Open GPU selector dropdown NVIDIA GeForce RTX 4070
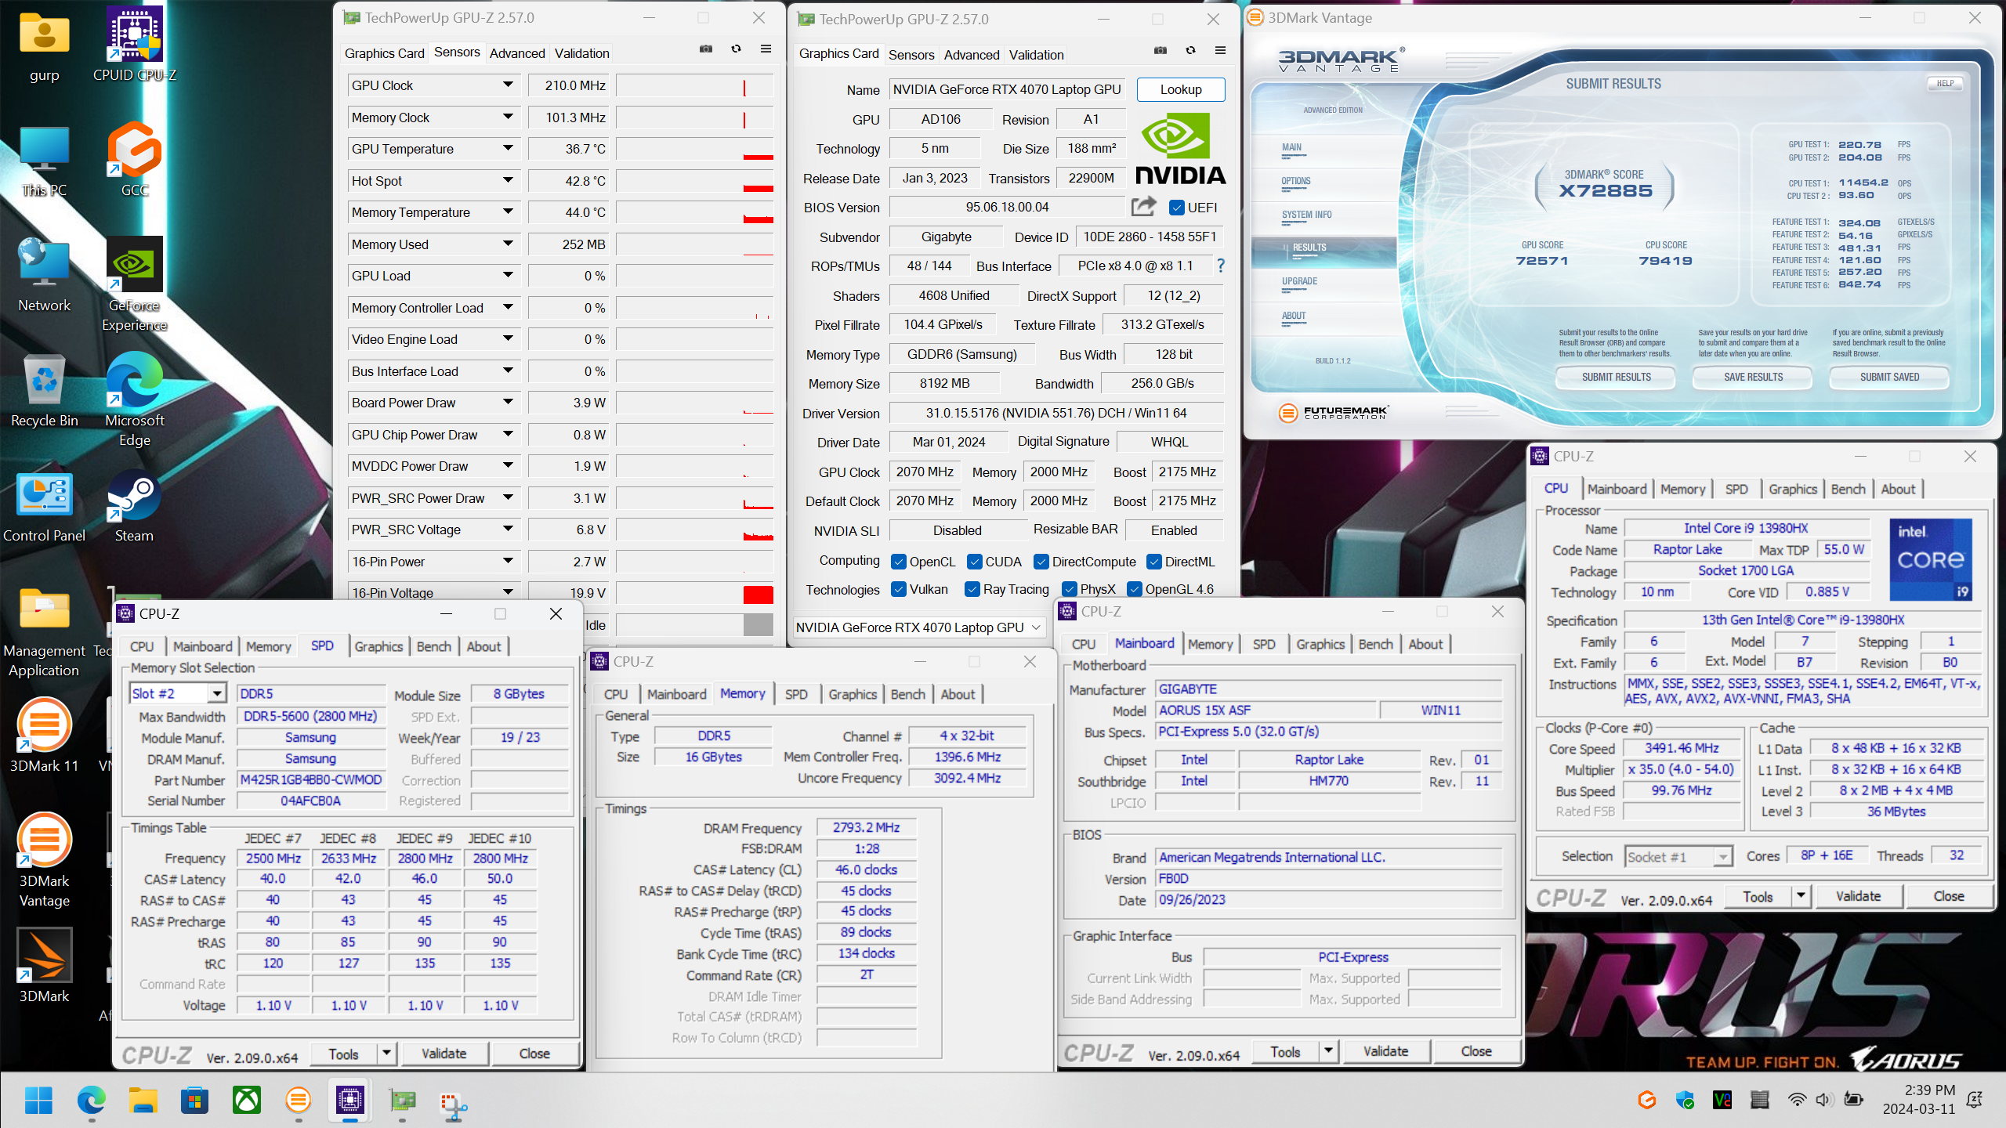 918,627
